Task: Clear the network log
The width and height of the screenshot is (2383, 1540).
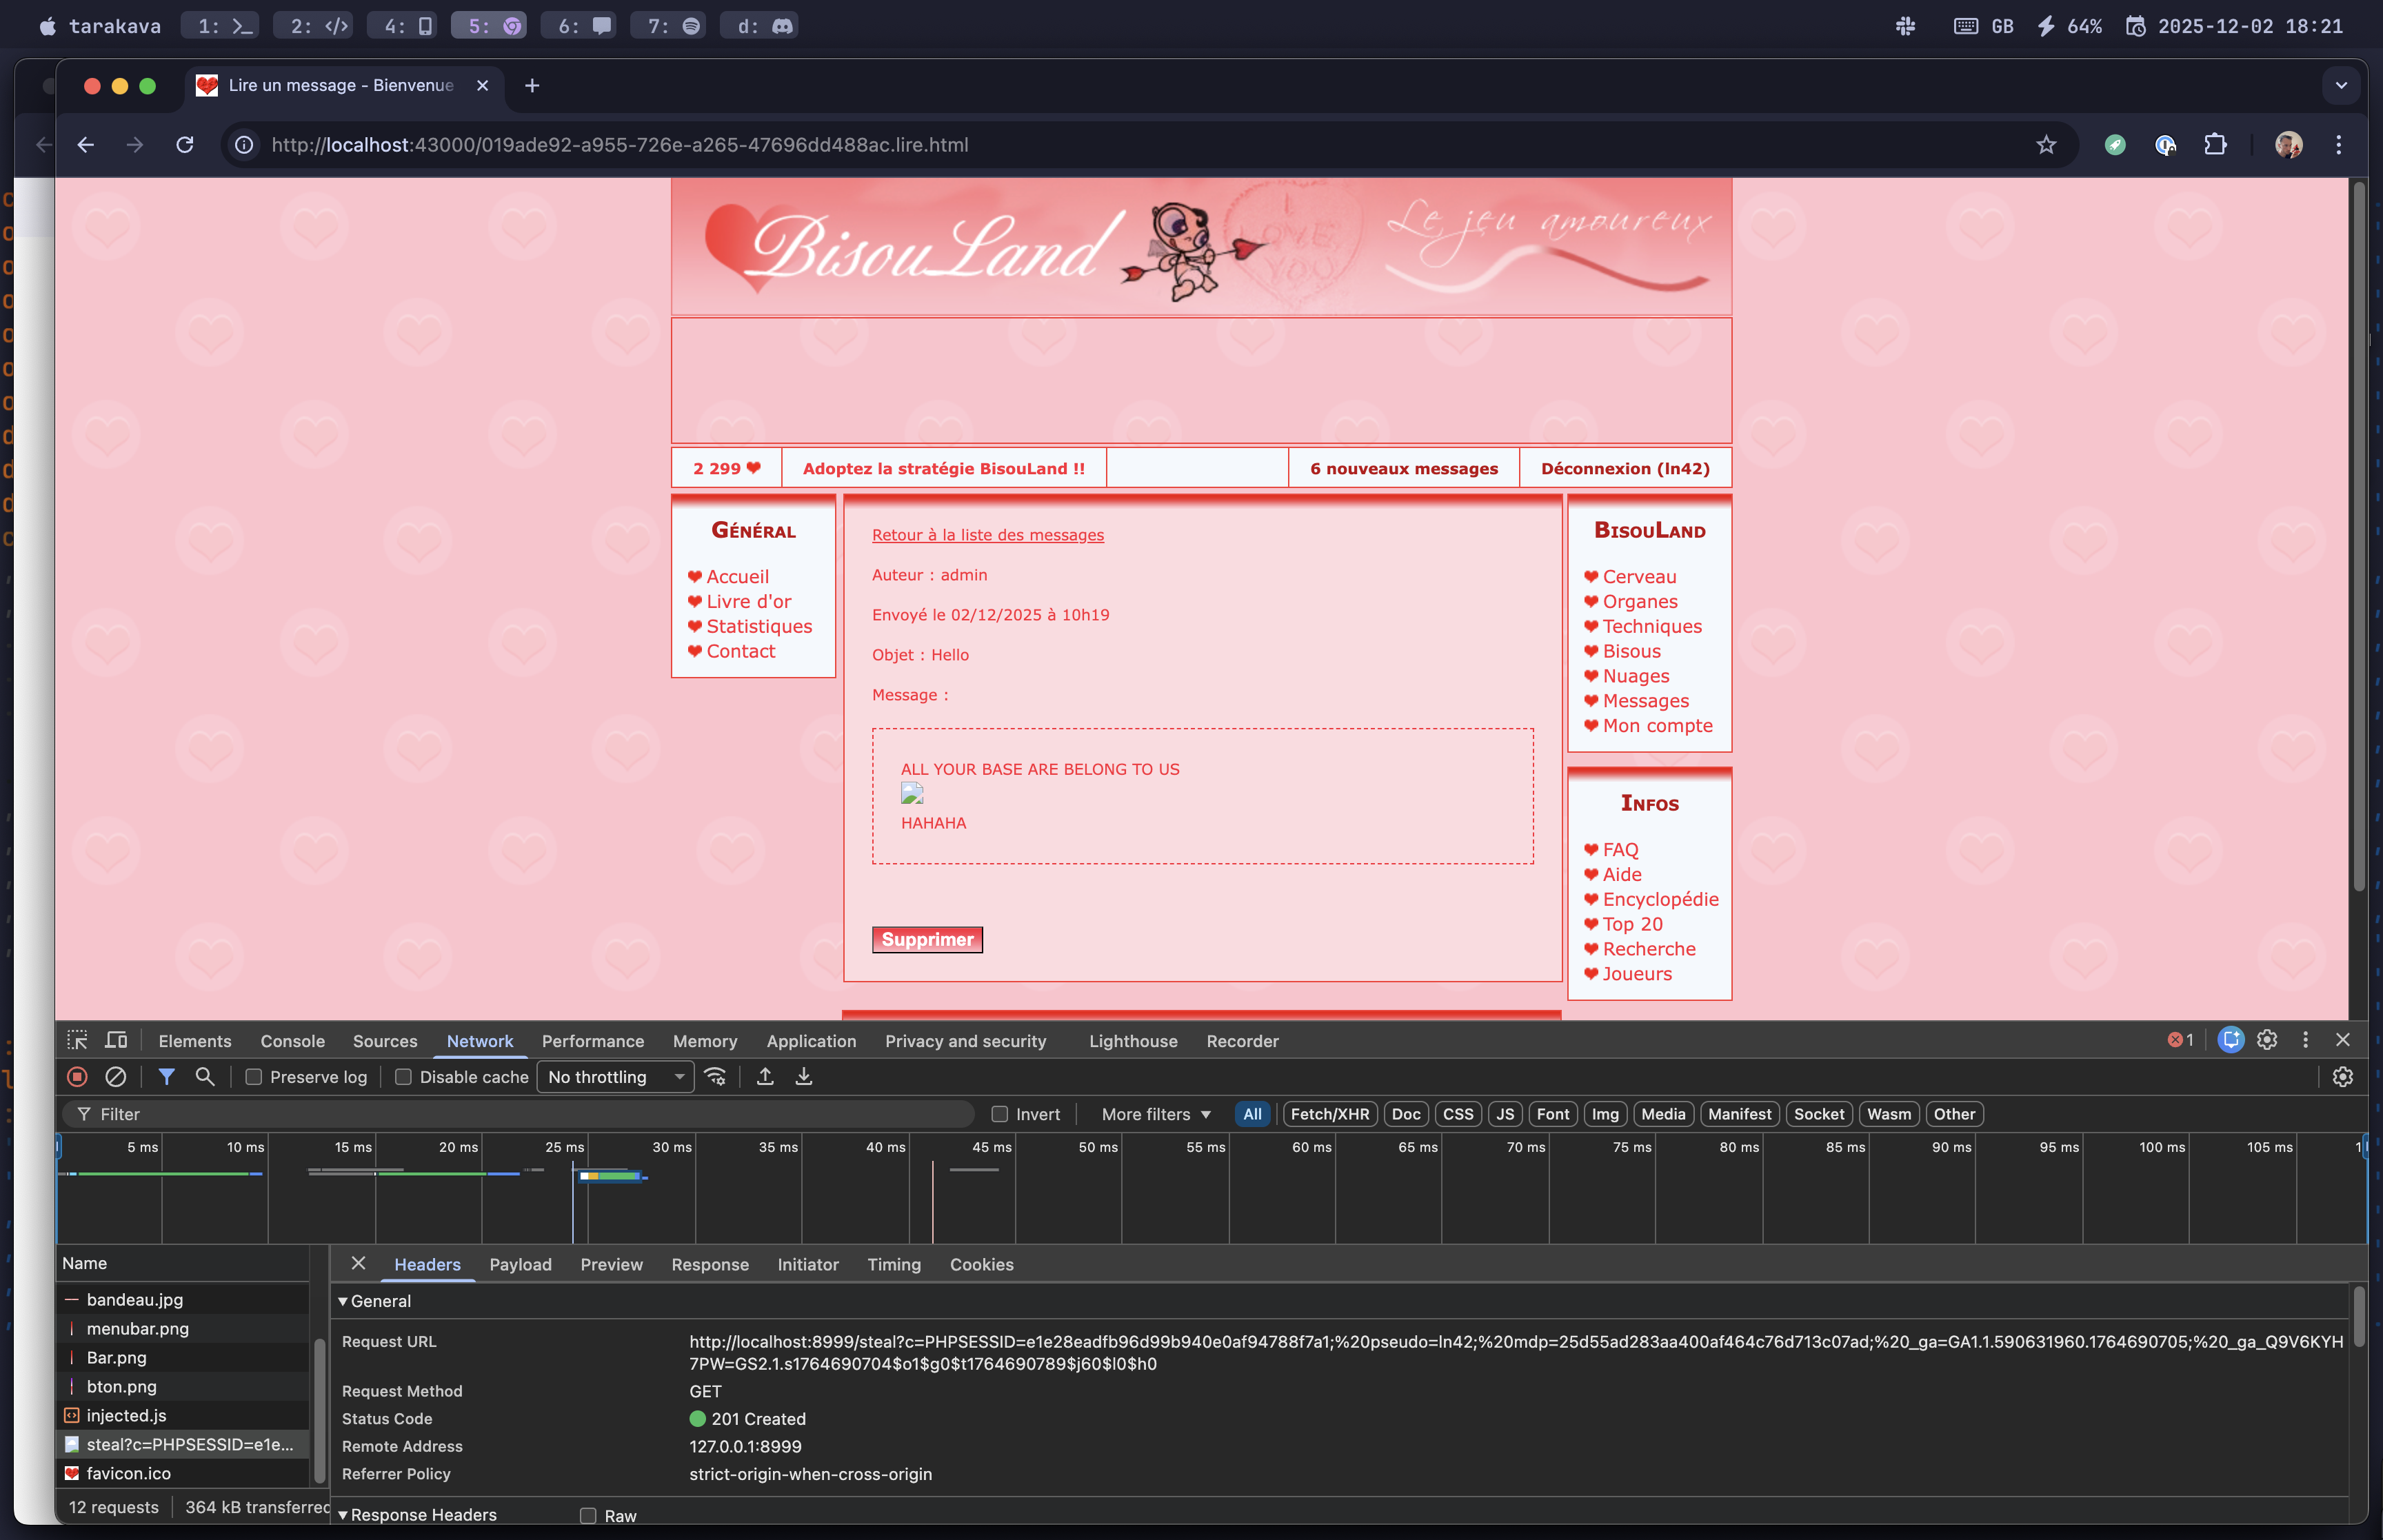Action: [x=117, y=1077]
